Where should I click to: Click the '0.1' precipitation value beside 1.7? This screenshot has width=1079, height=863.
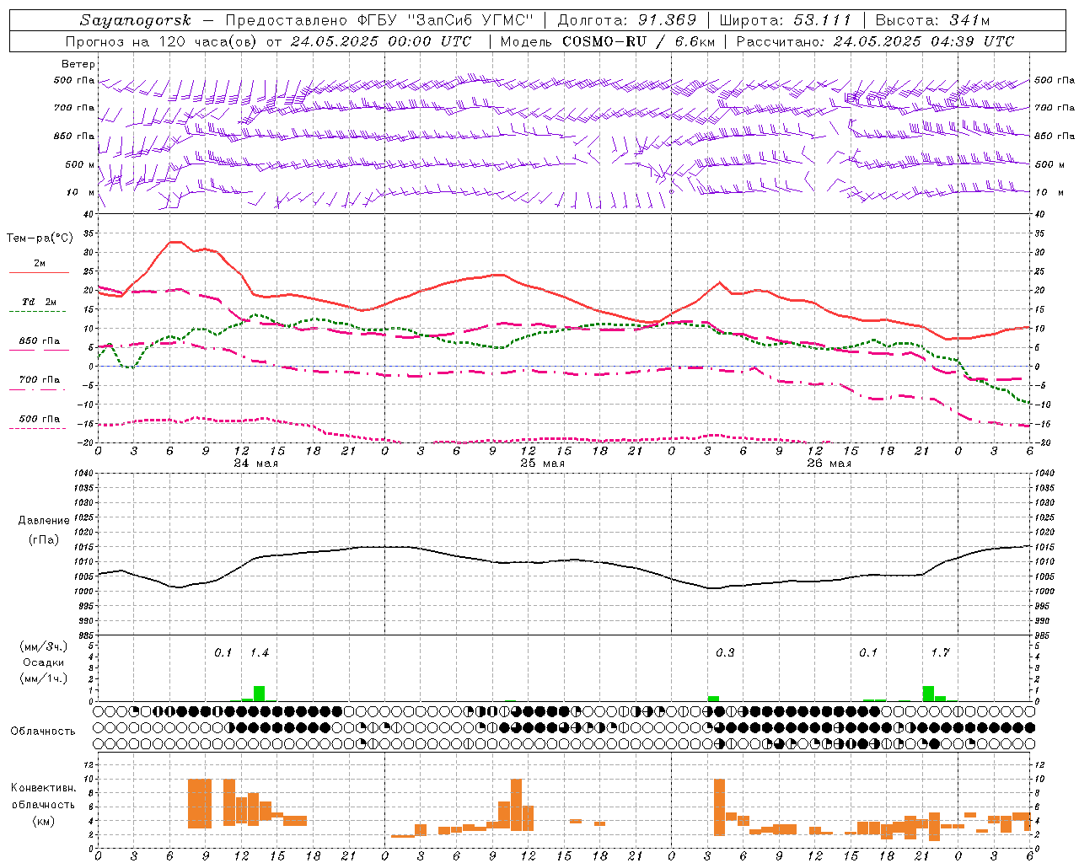click(x=868, y=653)
